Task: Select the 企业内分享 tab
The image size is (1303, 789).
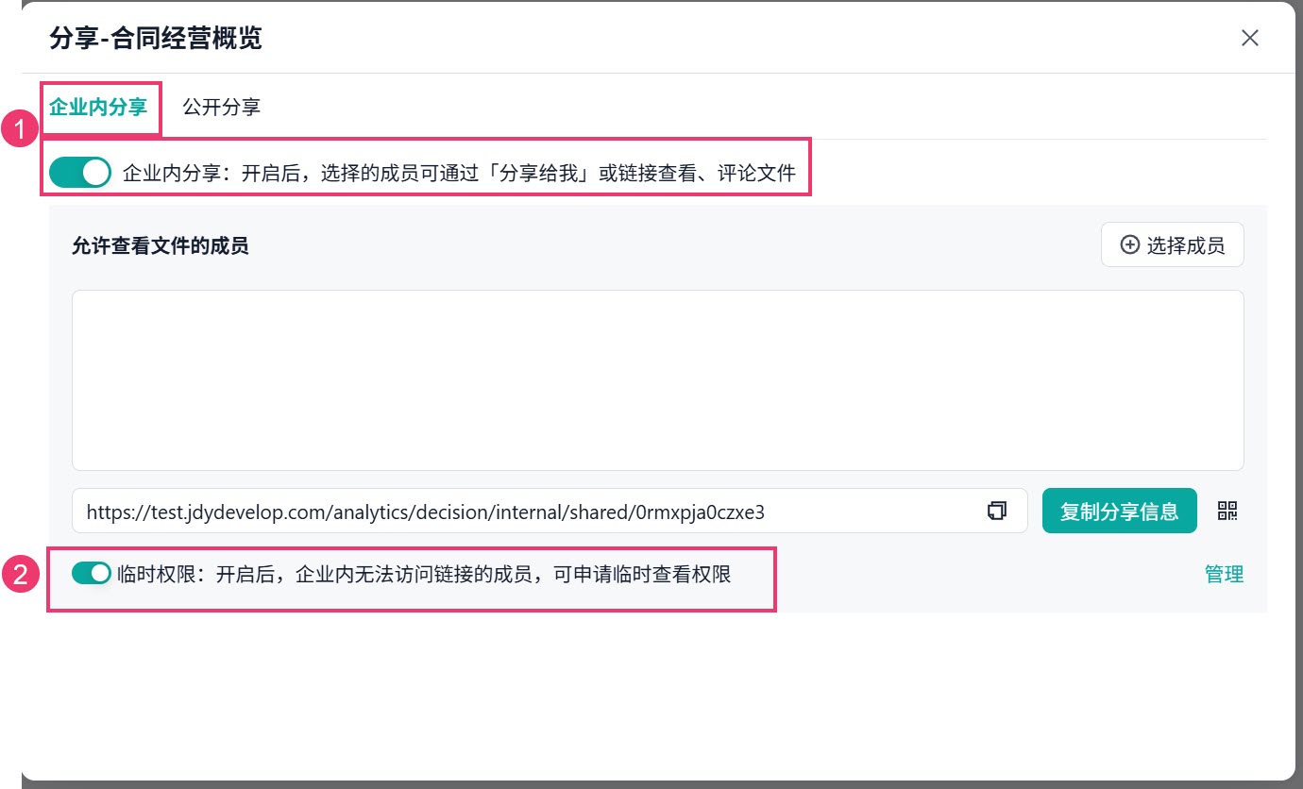Action: tap(98, 107)
